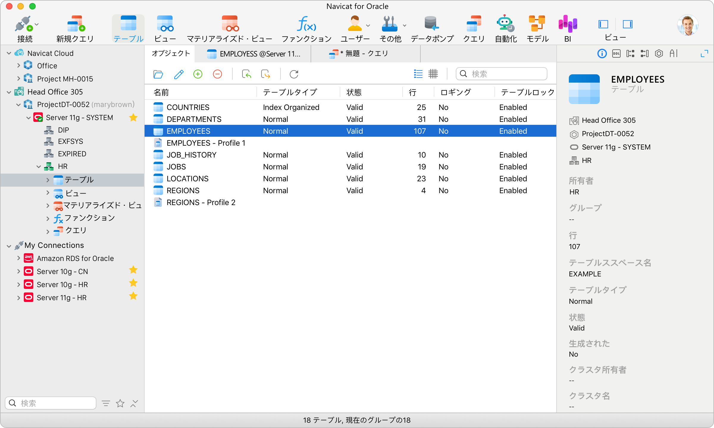This screenshot has height=428, width=714.
Task: Open the user profile avatar
Action: coord(688,25)
